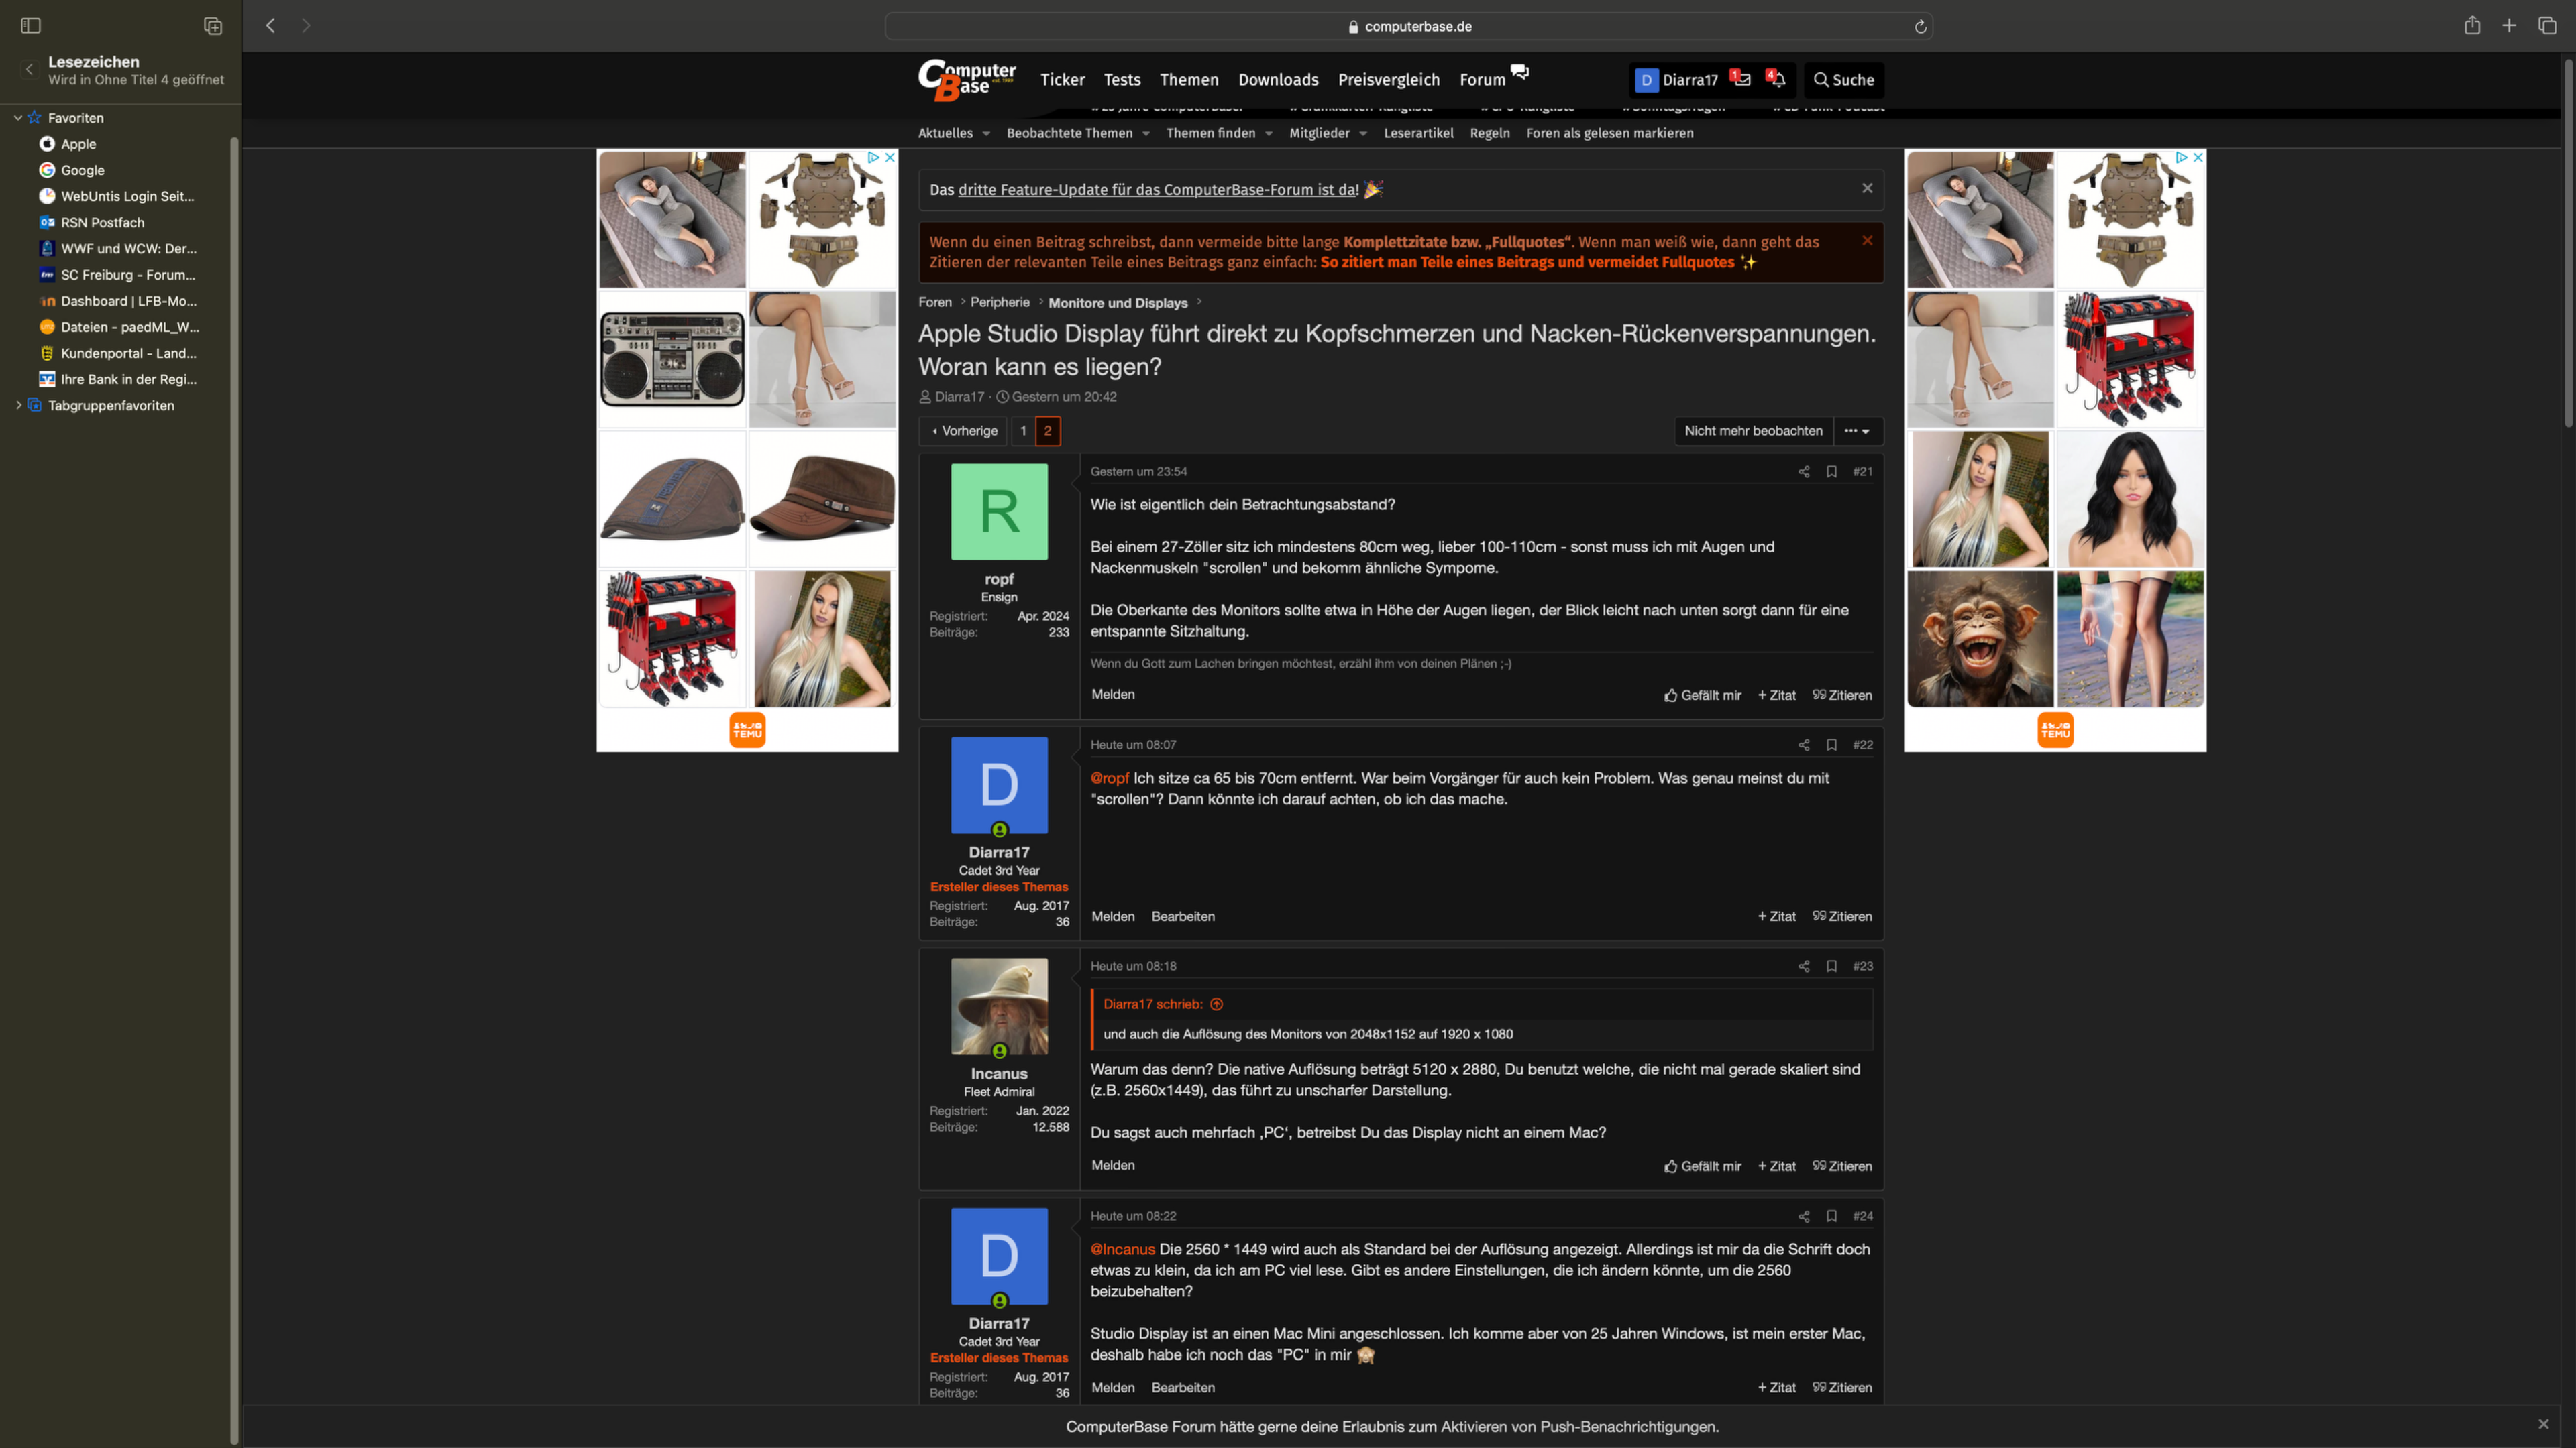Click Bearbeiten on post #22
The image size is (2576, 1448).
(x=1183, y=916)
